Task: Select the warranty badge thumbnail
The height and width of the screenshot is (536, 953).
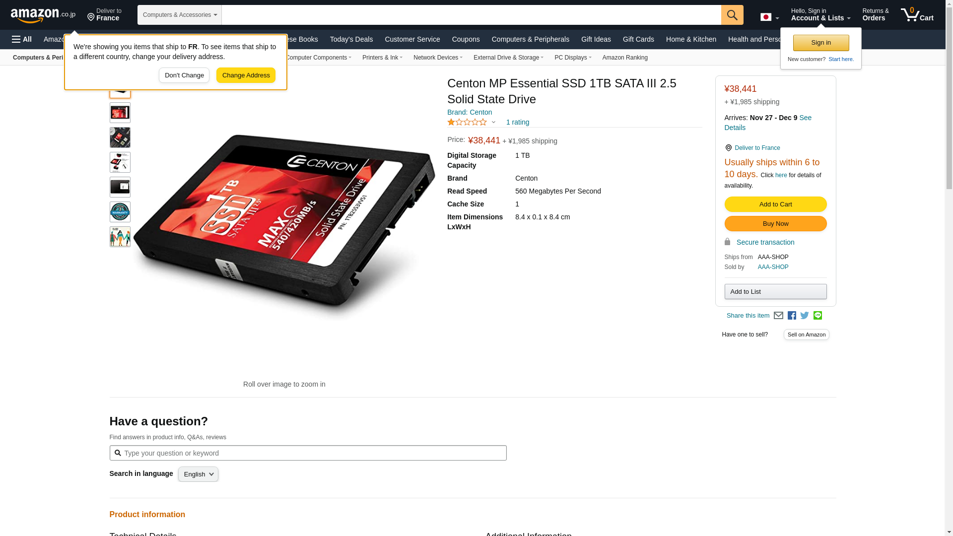Action: 120,212
